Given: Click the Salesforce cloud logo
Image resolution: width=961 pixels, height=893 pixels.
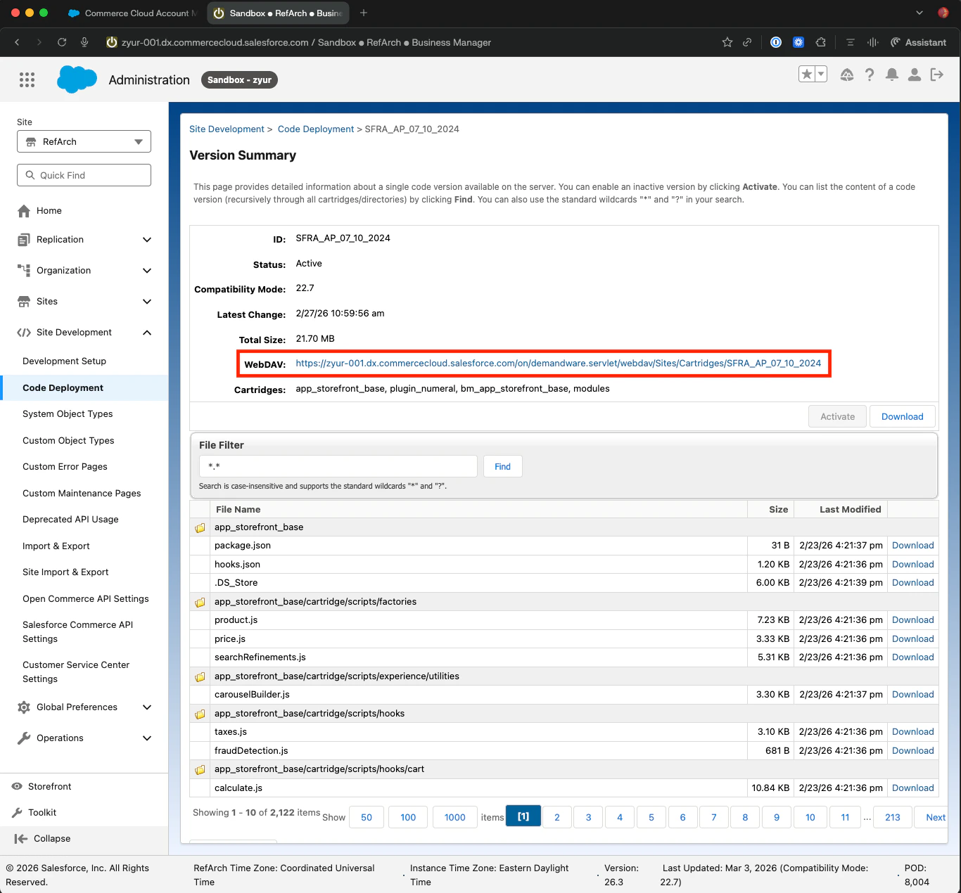Looking at the screenshot, I should pyautogui.click(x=77, y=79).
